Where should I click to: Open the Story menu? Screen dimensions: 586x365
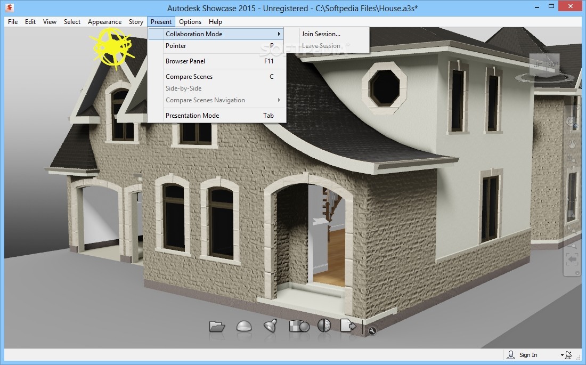pos(136,22)
